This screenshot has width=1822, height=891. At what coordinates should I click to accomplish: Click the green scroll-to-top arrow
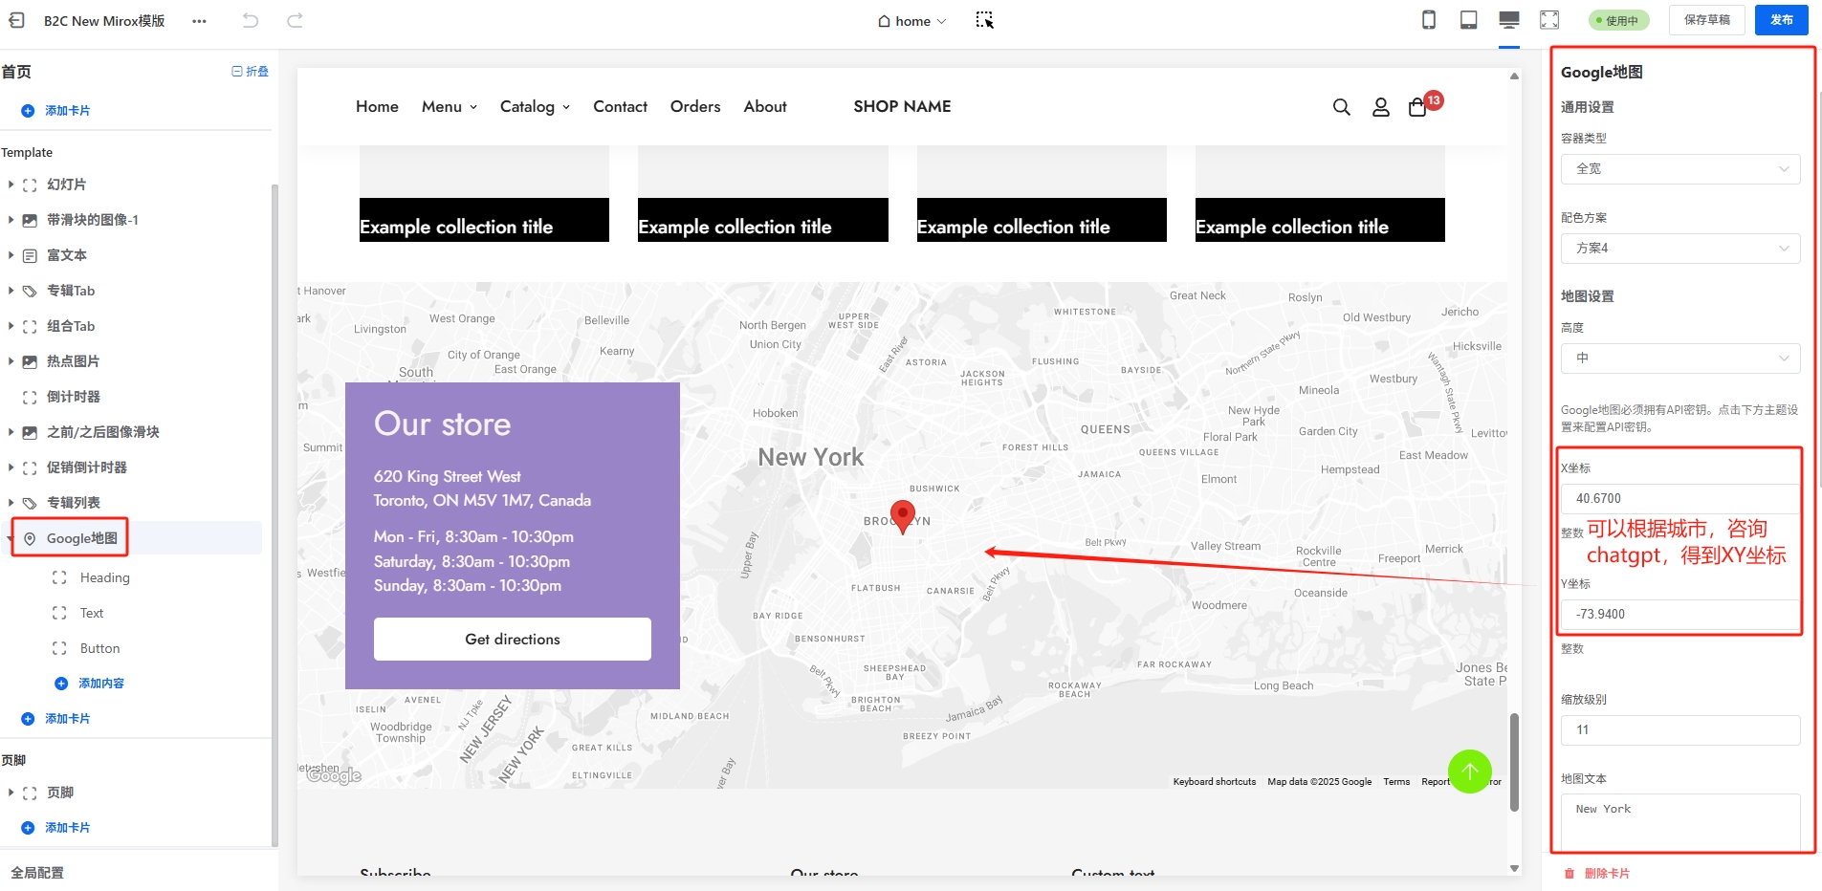tap(1470, 771)
